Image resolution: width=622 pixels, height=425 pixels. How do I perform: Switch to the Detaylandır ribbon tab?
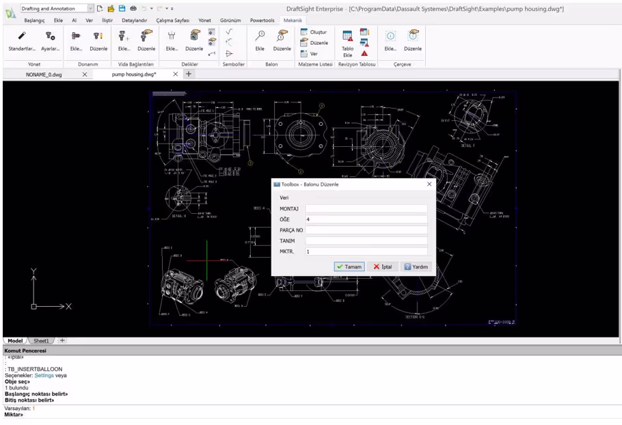134,20
